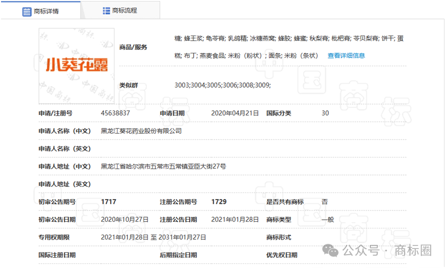
Task: Click applicant name 黑龙江葵花药业股份有限公司
Action: (x=141, y=131)
